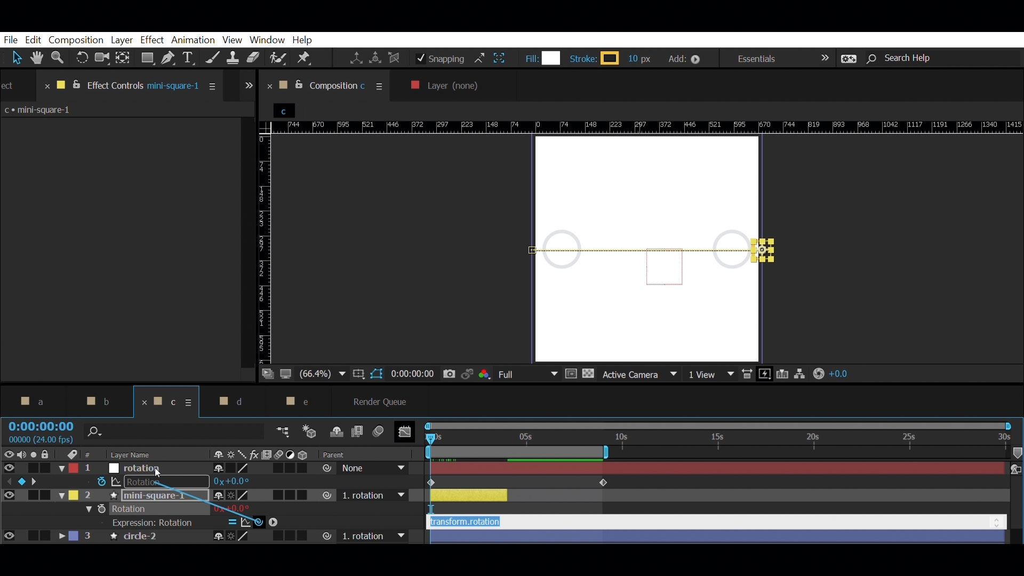Screen dimensions: 1024x576
Task: Select the Pen tool
Action: [169, 58]
